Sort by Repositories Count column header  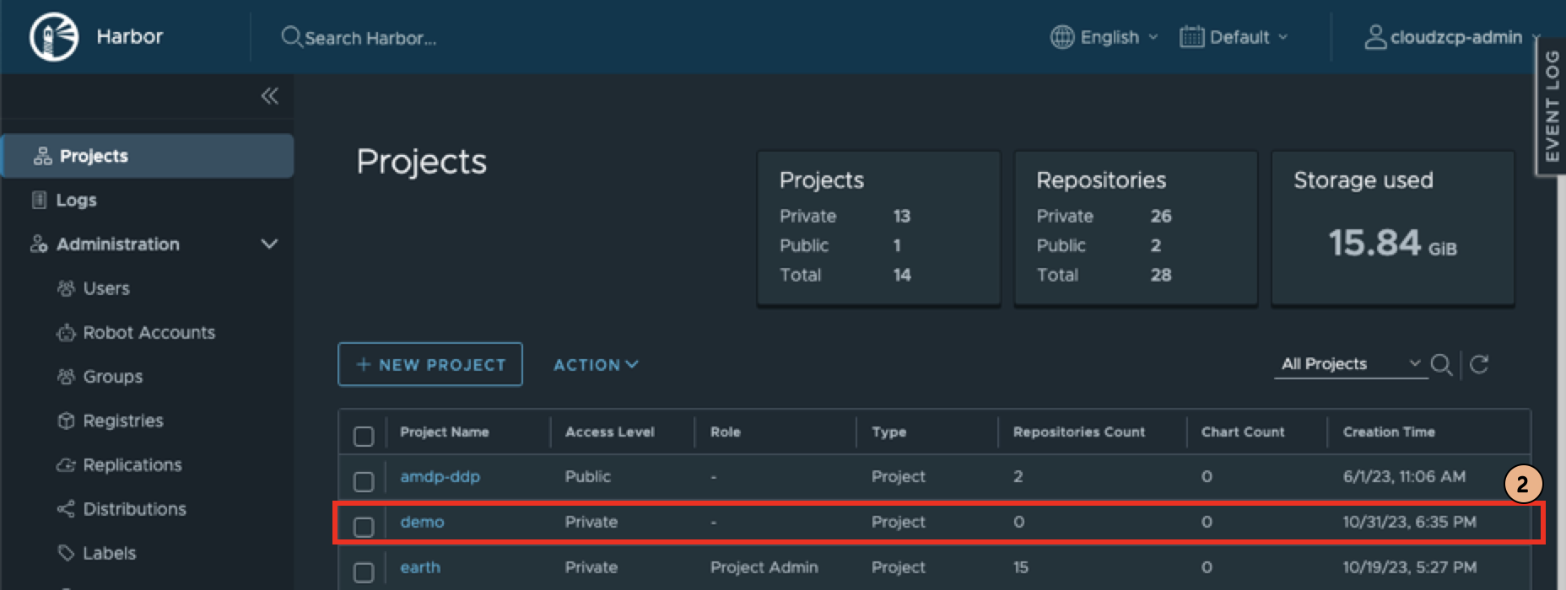pos(1079,432)
